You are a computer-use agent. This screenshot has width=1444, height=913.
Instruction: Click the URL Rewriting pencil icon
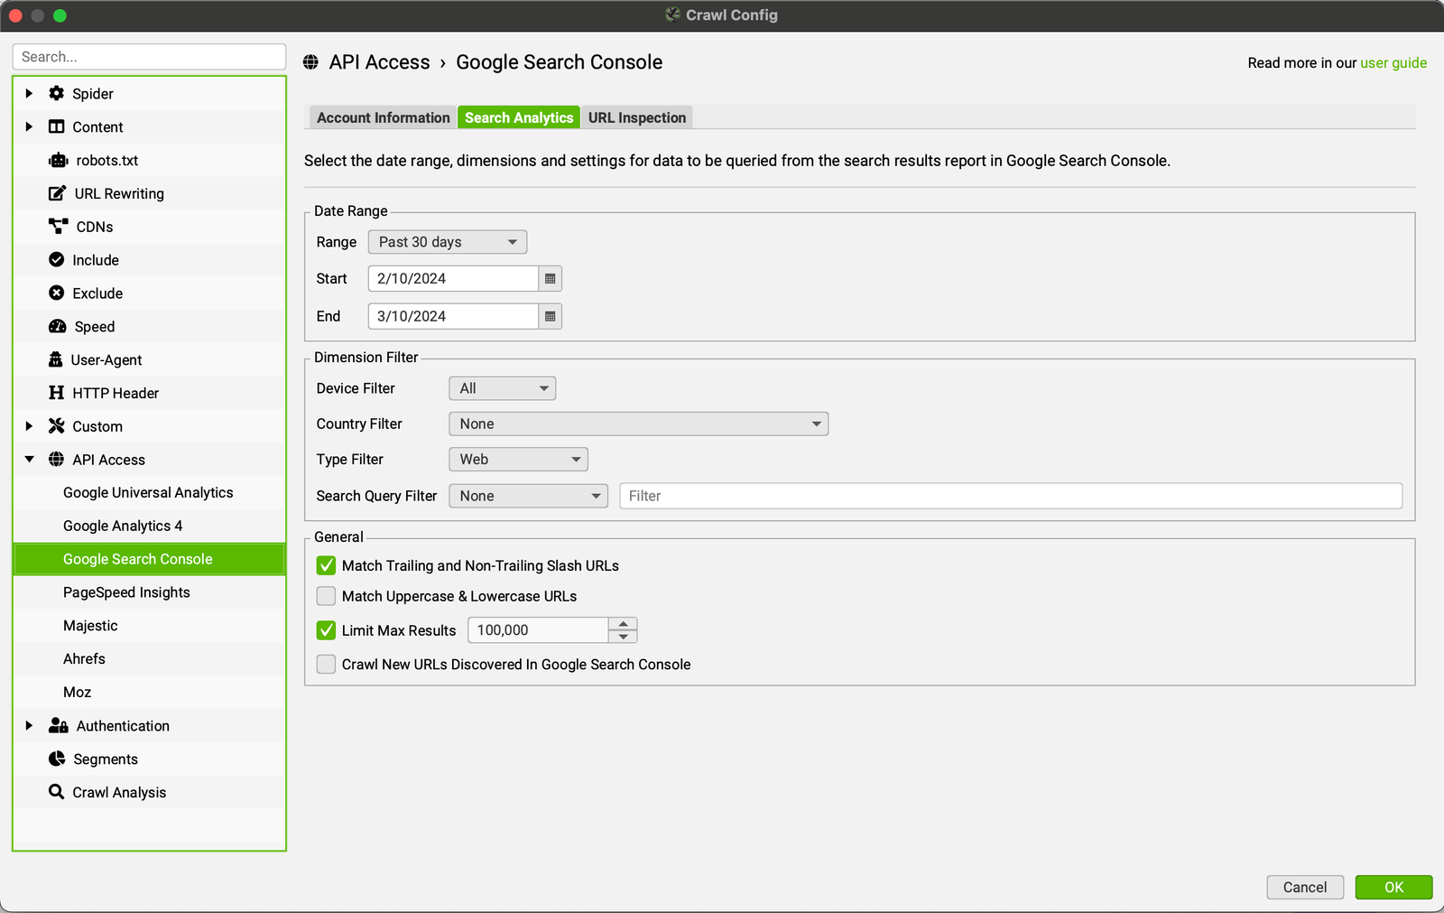(x=56, y=192)
